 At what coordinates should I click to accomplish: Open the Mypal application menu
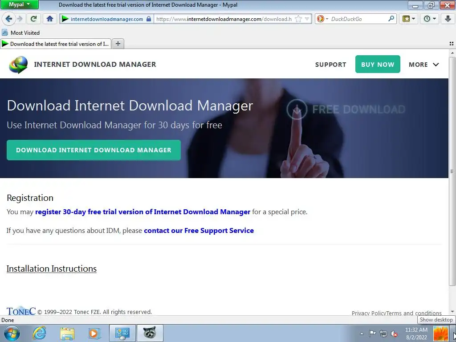(x=20, y=4)
